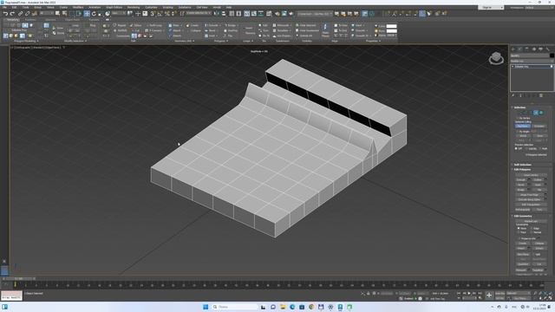
Task: Click Hinge From Edge button
Action: 529,194
